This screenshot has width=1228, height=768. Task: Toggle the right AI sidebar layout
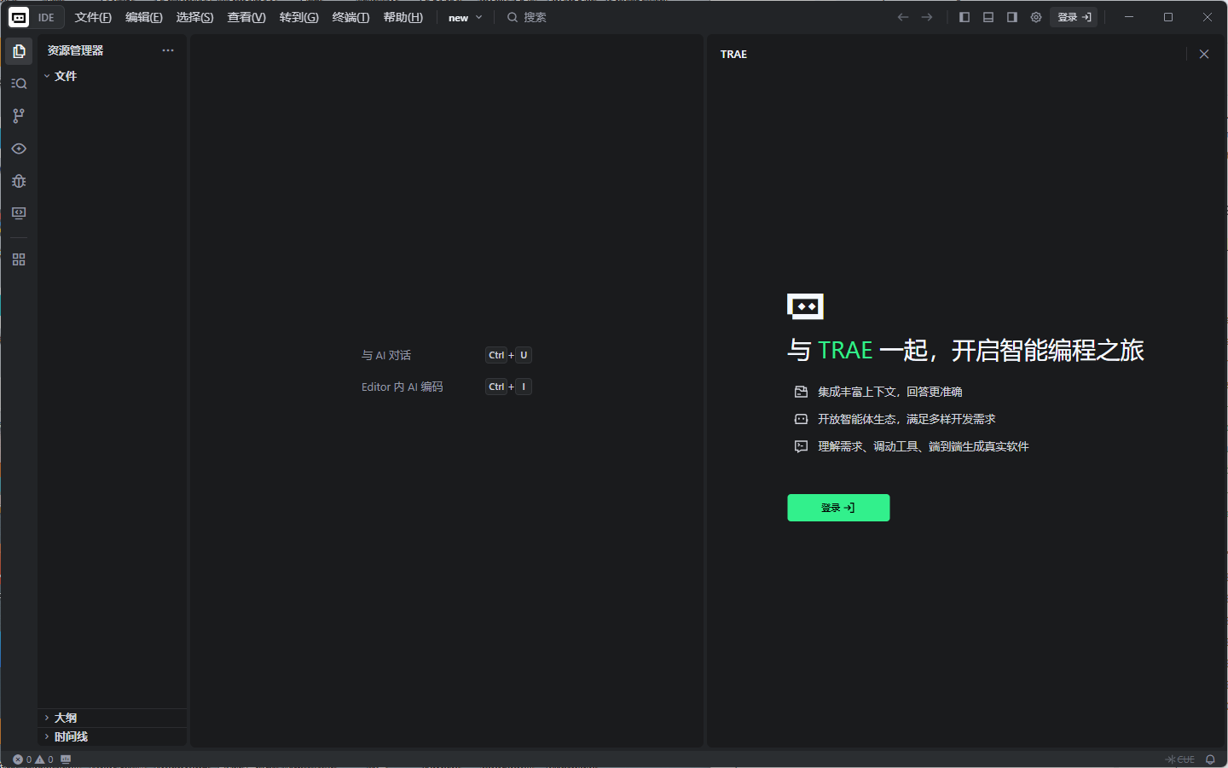1012,17
